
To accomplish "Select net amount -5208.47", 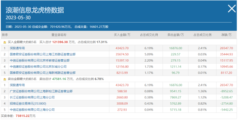I will click(227, 97).
